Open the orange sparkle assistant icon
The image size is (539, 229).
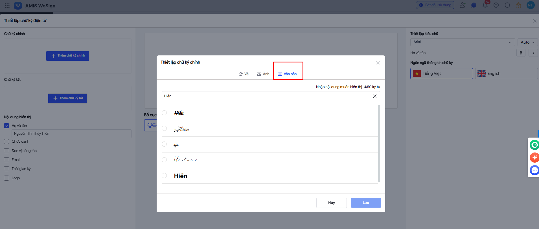pyautogui.click(x=534, y=158)
